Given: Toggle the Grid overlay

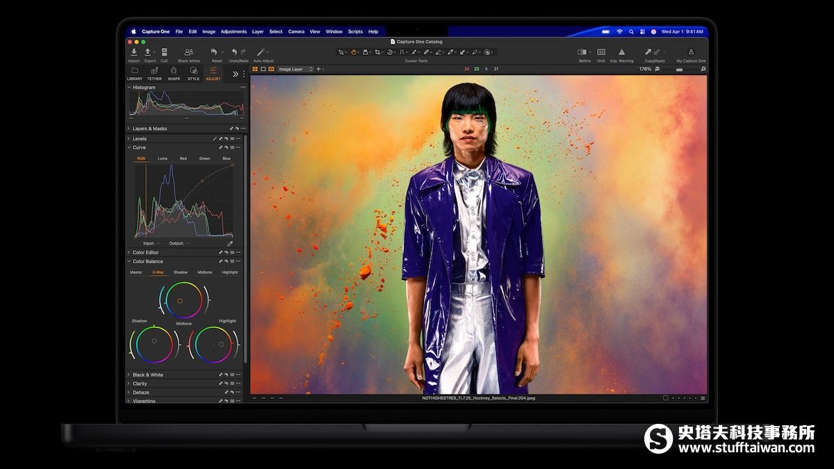Looking at the screenshot, I should (601, 53).
